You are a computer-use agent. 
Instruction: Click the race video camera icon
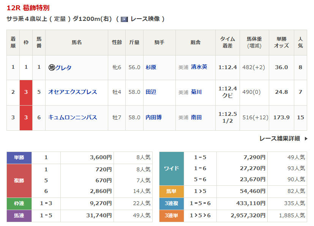click(124, 19)
